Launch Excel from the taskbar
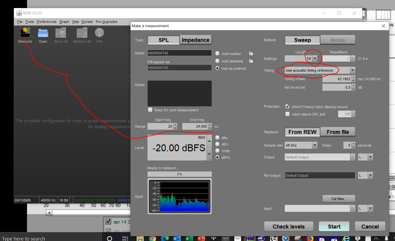This screenshot has width=395, height=241. point(188,238)
